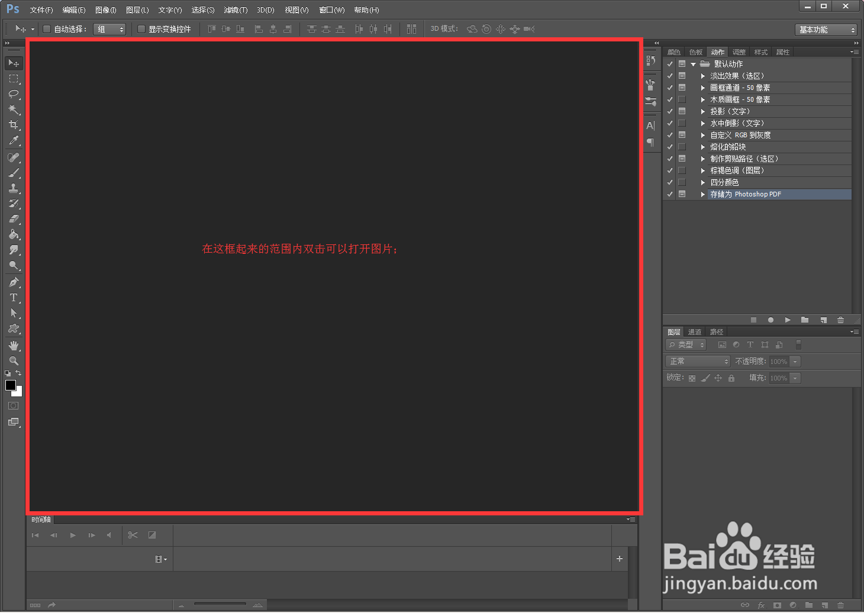864x613 pixels.
Task: Open the Paragraph panel icon
Action: point(650,142)
